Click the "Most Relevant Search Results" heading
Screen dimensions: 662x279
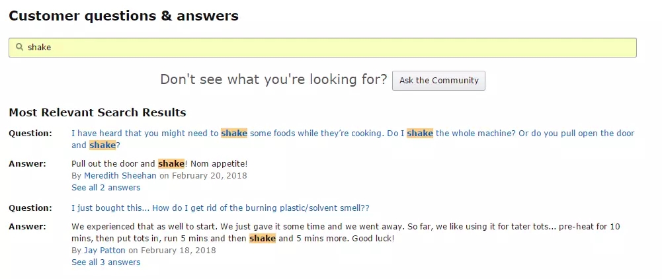pyautogui.click(x=97, y=112)
